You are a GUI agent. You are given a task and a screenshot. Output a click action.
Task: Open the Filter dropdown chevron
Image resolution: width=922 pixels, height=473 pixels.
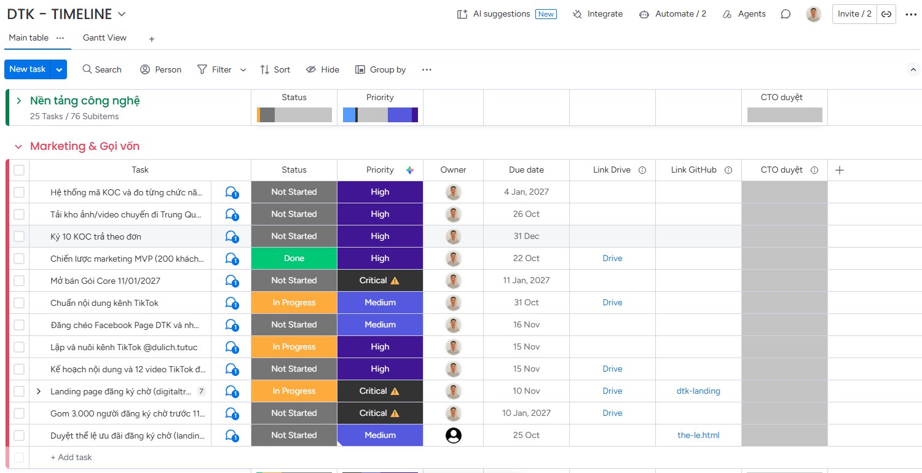(x=243, y=70)
